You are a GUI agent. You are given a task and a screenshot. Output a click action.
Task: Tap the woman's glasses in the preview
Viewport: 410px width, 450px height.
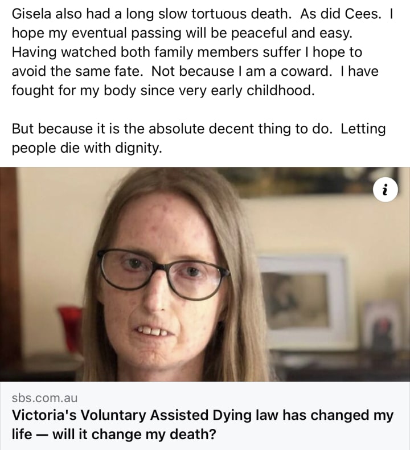pyautogui.click(x=163, y=274)
